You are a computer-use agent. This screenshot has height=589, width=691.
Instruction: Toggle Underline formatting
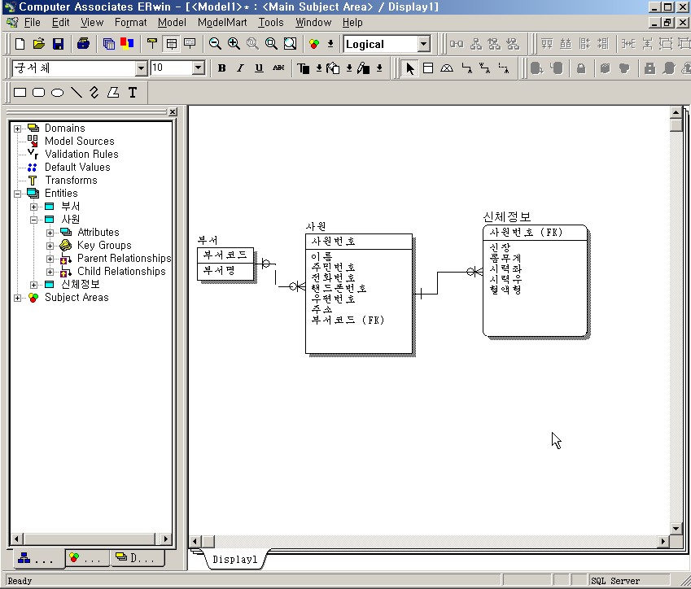pyautogui.click(x=259, y=68)
